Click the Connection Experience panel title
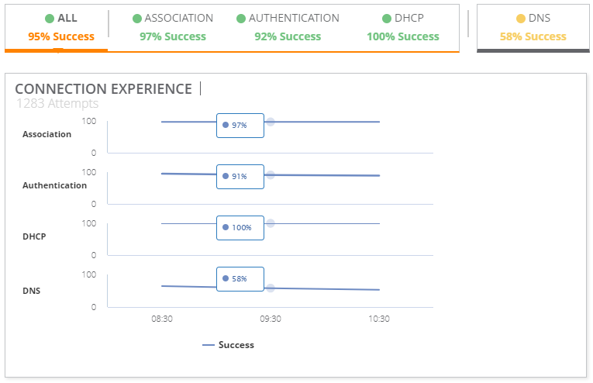The width and height of the screenshot is (593, 383). coord(103,89)
